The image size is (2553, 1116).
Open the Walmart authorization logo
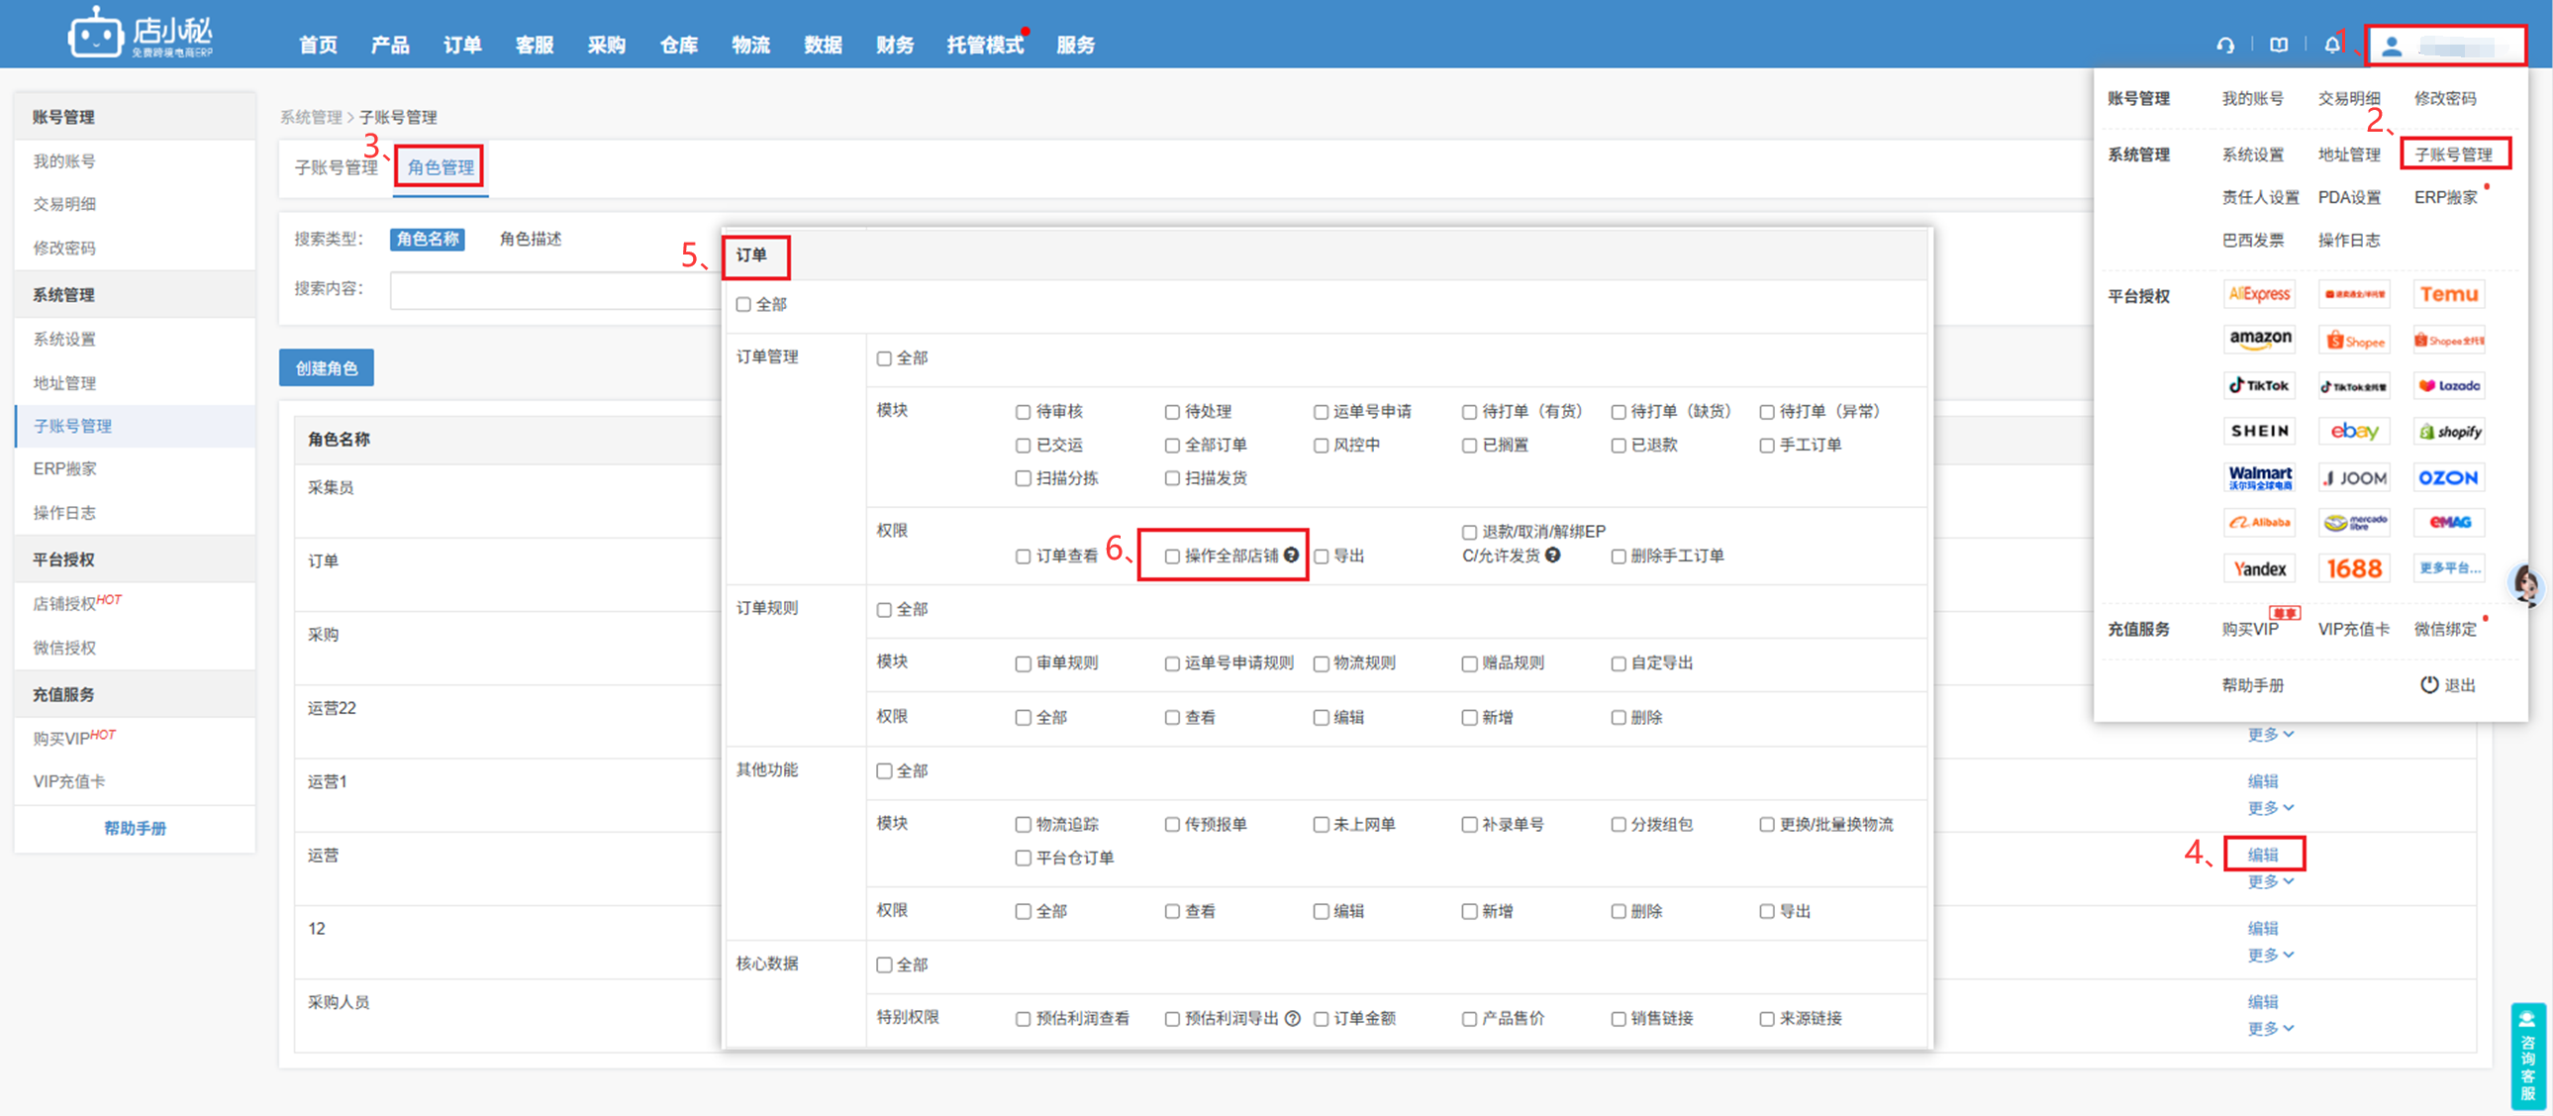(x=2260, y=476)
